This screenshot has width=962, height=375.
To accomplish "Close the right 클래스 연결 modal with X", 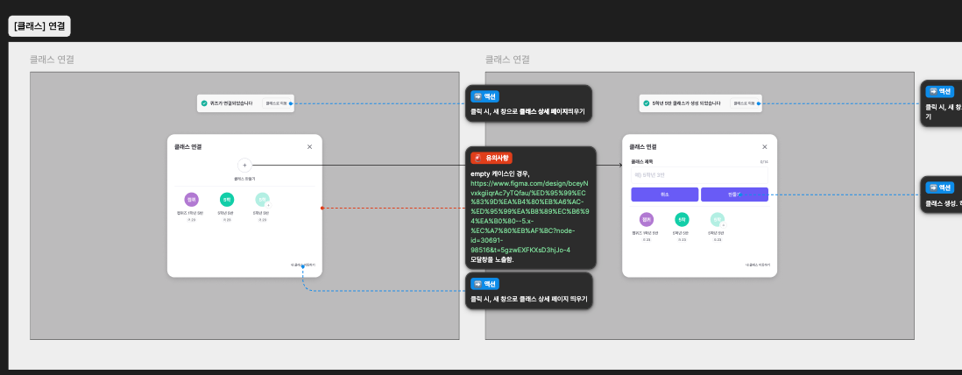I will [x=765, y=146].
